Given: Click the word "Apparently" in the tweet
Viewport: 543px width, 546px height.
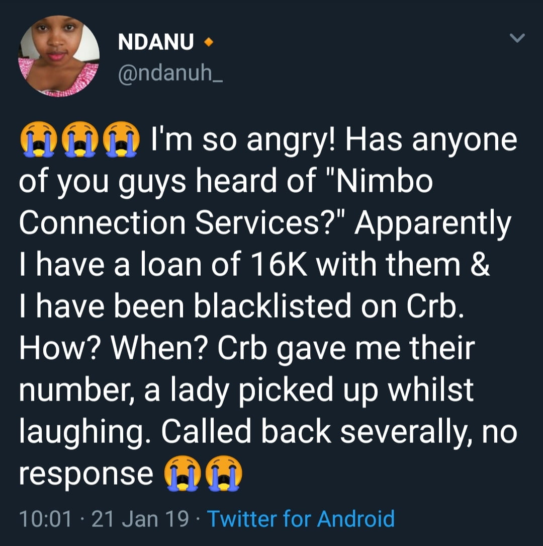Looking at the screenshot, I should point(432,222).
